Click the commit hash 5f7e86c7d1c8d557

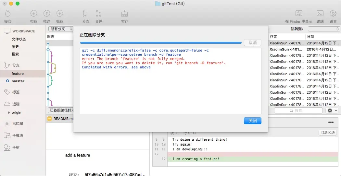click(x=115, y=174)
